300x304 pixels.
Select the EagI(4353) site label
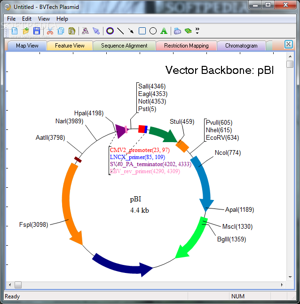tap(153, 94)
